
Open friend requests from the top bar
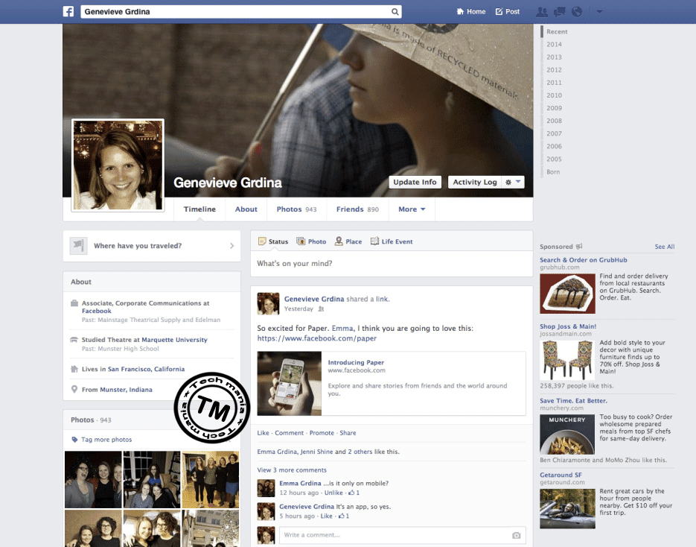point(541,11)
